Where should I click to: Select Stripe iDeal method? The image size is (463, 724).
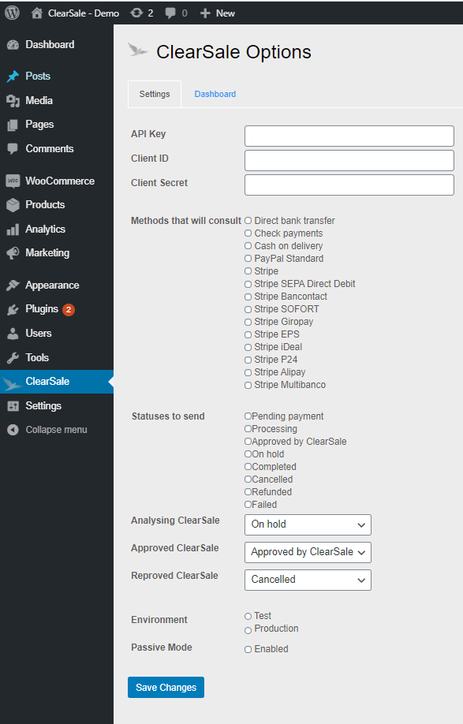(248, 347)
